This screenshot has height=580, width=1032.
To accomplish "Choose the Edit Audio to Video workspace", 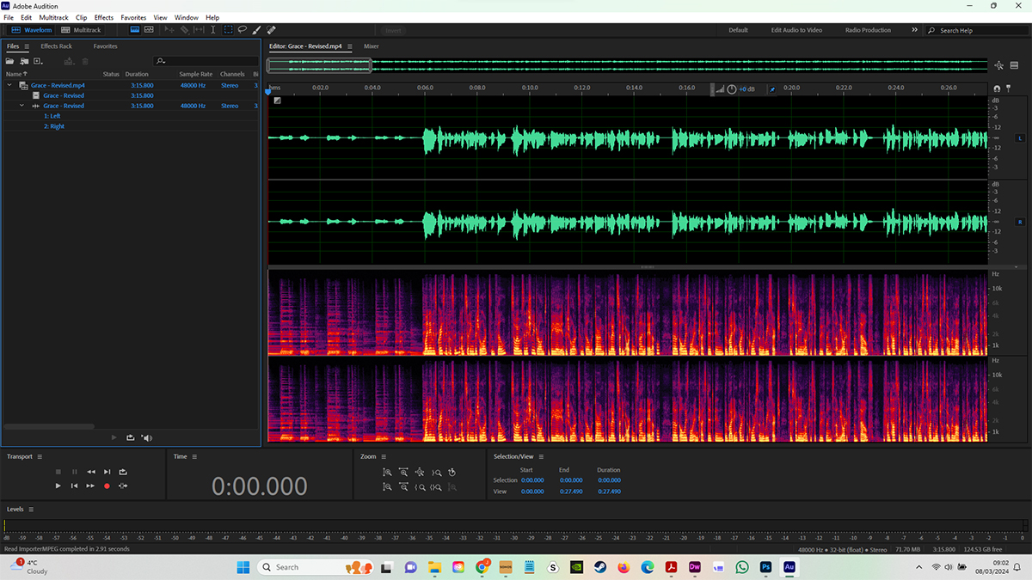I will click(796, 30).
